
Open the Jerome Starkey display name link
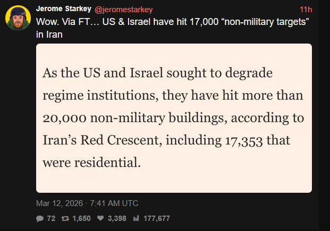coord(64,9)
